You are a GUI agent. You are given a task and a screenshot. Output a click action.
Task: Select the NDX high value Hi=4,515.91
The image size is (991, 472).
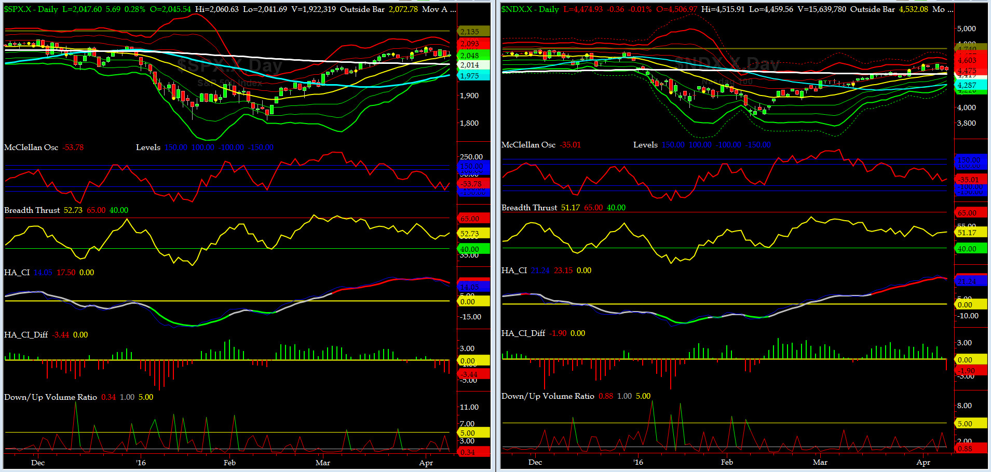click(x=723, y=9)
